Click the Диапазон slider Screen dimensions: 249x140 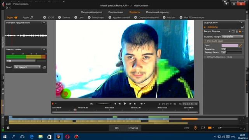[234, 49]
